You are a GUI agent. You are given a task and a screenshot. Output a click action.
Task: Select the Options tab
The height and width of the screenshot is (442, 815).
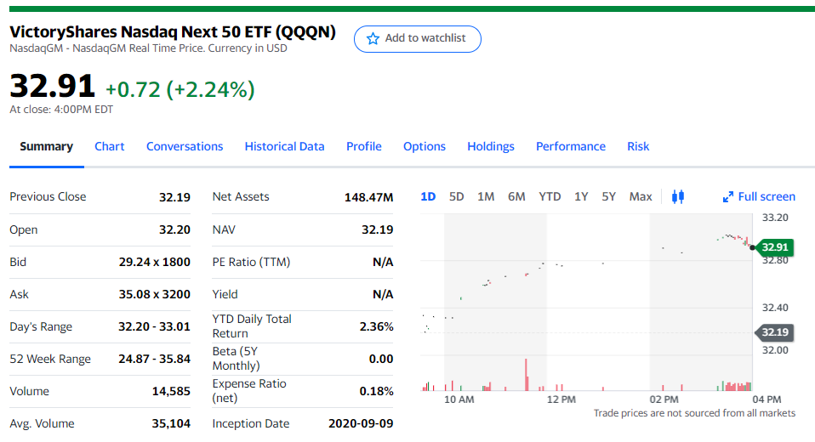point(425,146)
